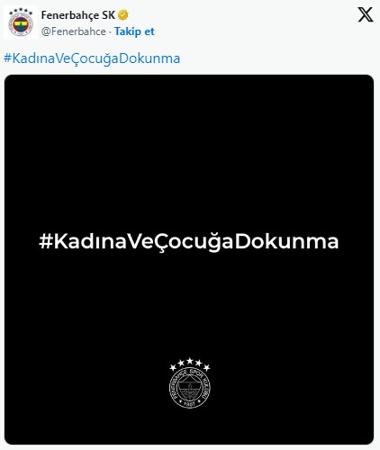Click the white Fenerbahçe crest in image
The width and height of the screenshot is (380, 450).
point(190,387)
